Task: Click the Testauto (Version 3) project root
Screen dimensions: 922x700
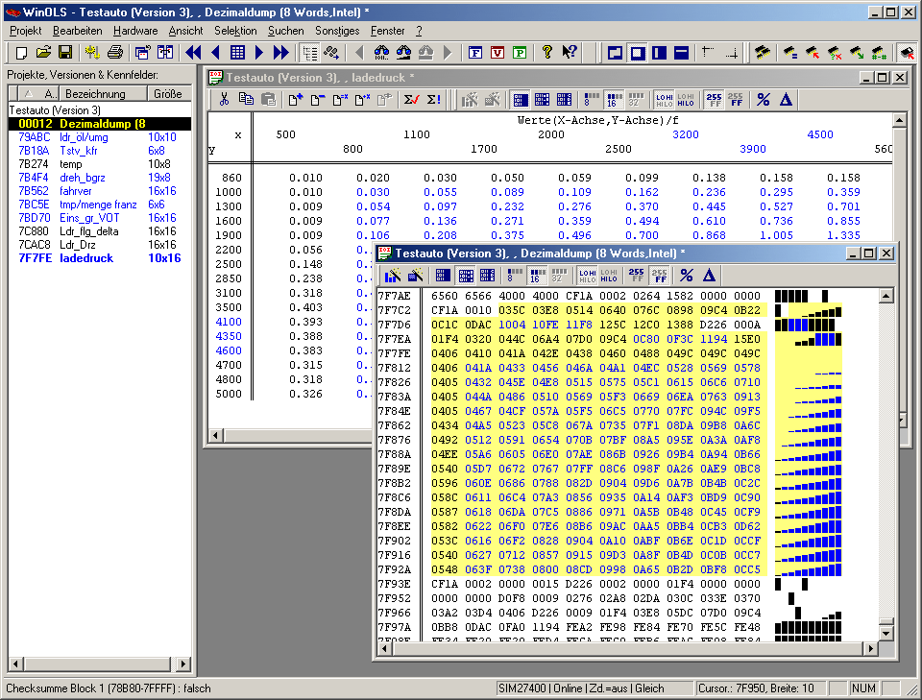Action: click(x=55, y=110)
